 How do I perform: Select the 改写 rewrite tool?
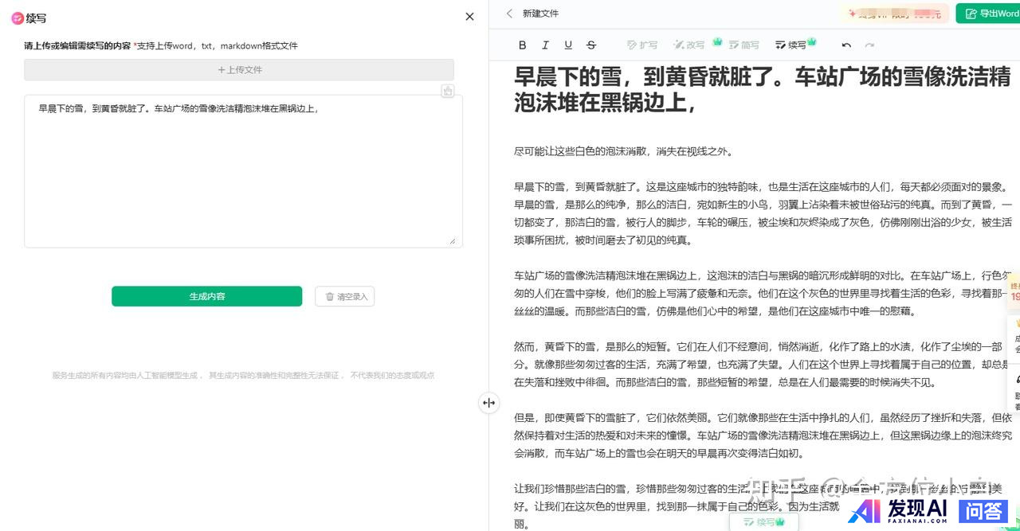click(691, 45)
